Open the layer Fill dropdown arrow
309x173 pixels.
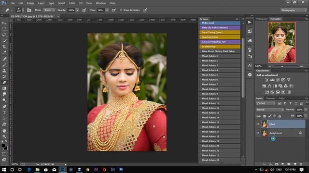click(x=306, y=116)
